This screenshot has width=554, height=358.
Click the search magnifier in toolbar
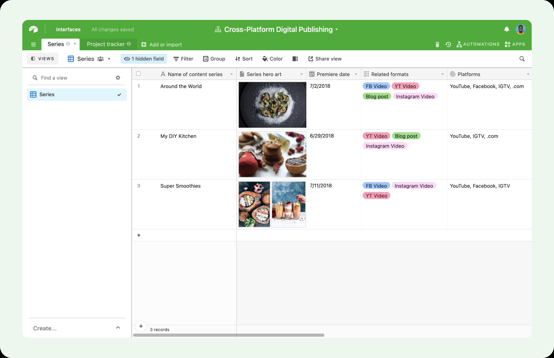(522, 59)
